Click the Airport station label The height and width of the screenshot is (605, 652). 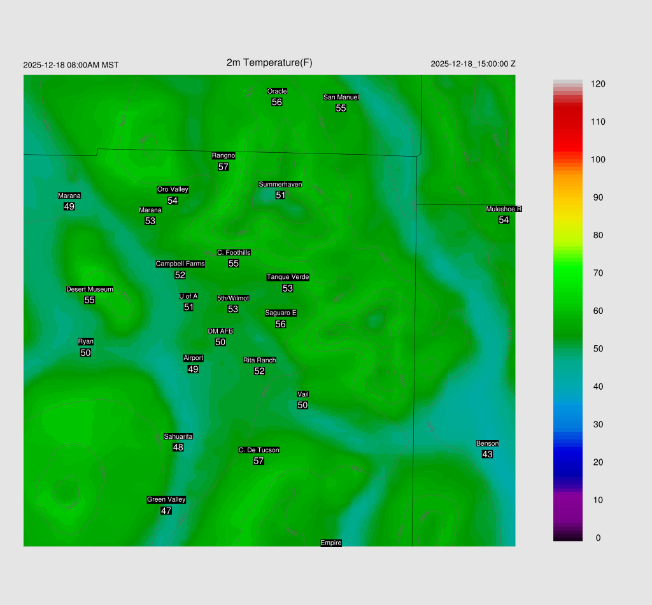tap(193, 358)
